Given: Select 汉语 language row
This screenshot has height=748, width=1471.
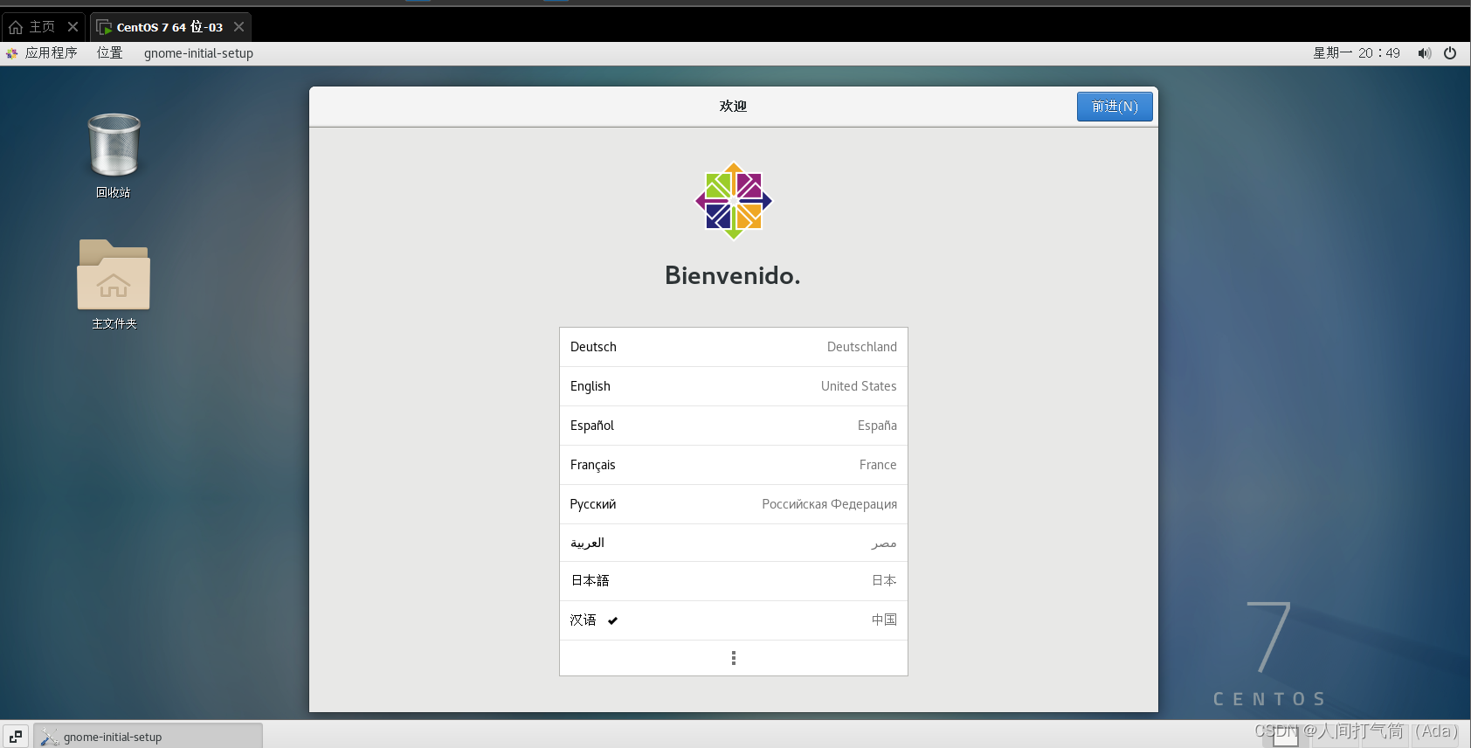Looking at the screenshot, I should (734, 620).
